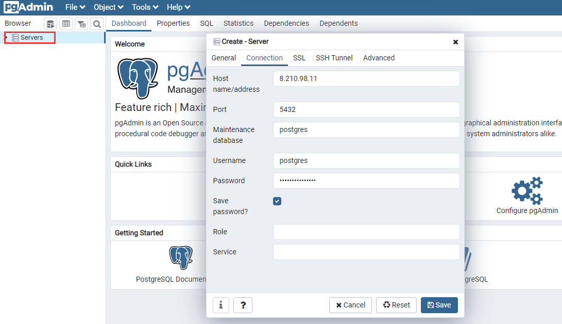
Task: Select the View Data table icon
Action: coord(66,24)
